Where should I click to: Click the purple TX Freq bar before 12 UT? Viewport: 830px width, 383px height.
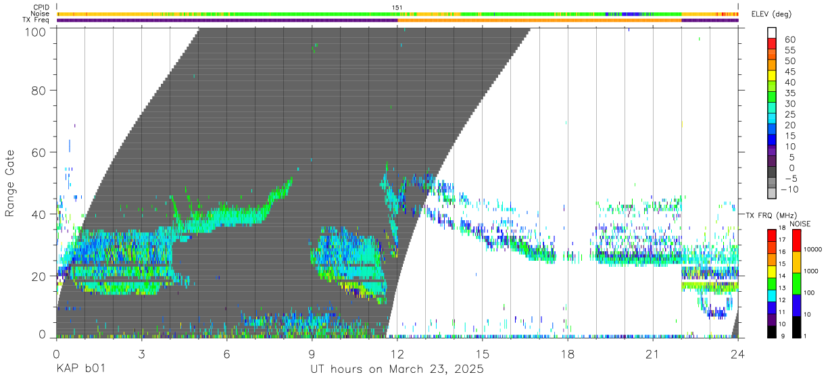[x=227, y=20]
